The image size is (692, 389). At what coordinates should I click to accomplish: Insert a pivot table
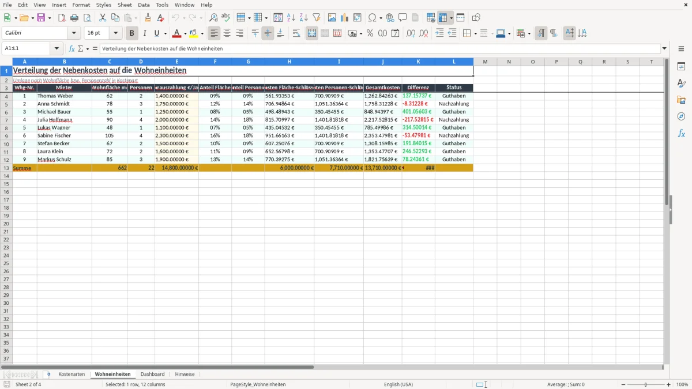tap(357, 18)
